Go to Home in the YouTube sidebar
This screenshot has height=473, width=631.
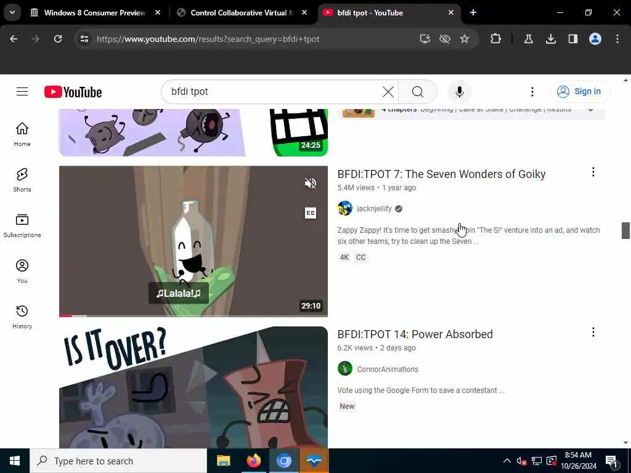[x=22, y=134]
